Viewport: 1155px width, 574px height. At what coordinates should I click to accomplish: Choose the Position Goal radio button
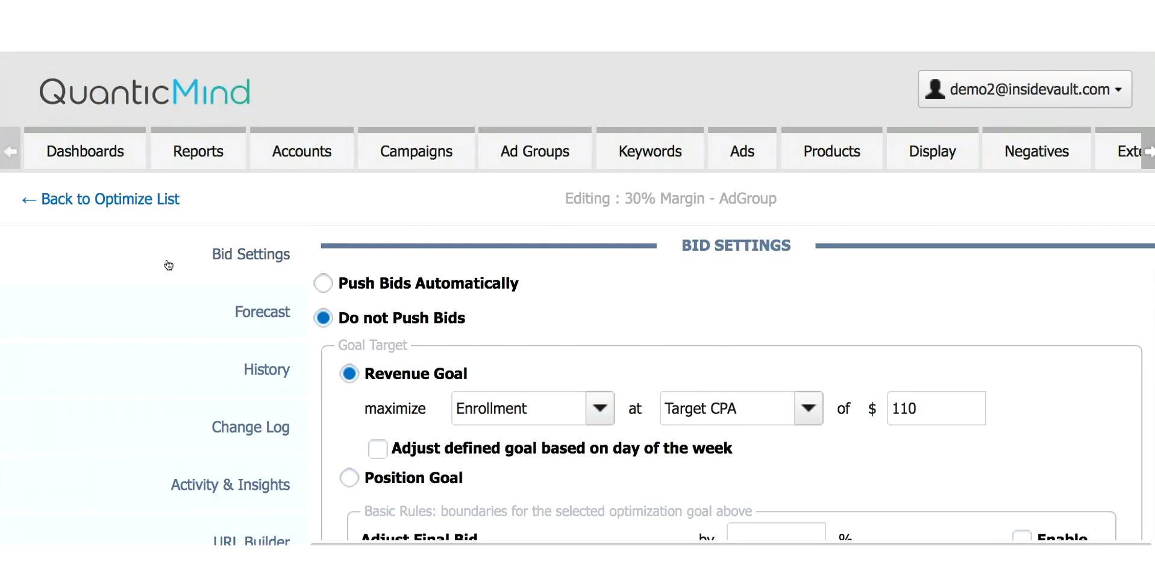(x=349, y=478)
